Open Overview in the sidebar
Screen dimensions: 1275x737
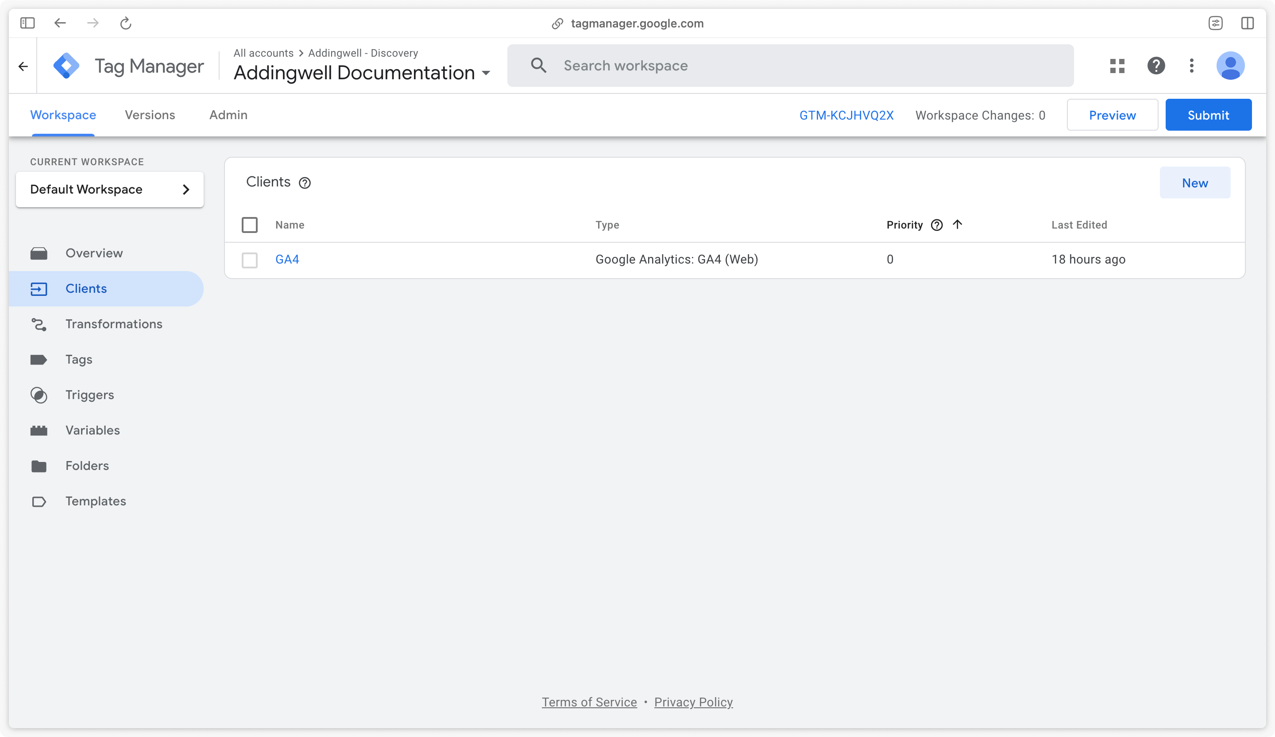106,253
